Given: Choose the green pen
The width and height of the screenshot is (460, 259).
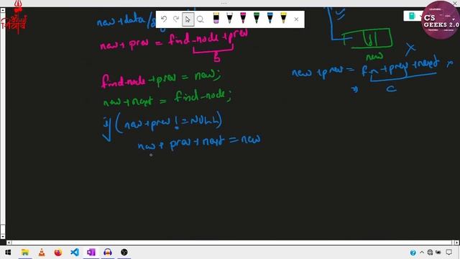Looking at the screenshot, I should 257,18.
